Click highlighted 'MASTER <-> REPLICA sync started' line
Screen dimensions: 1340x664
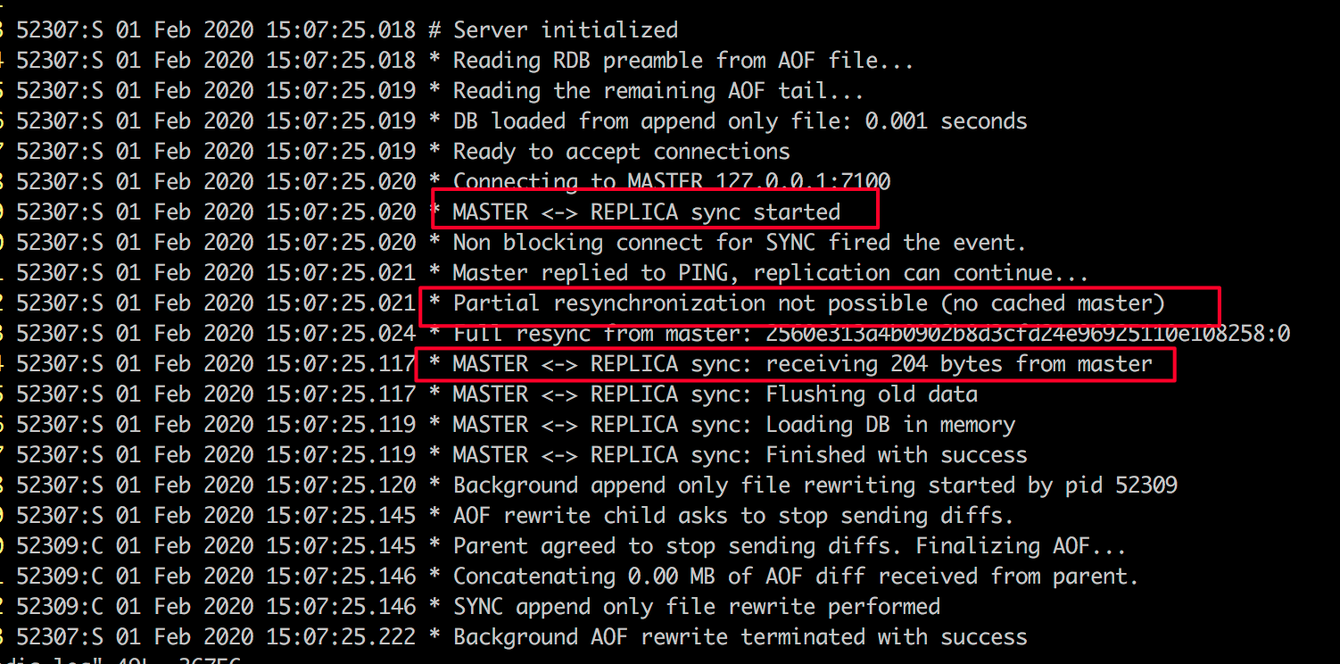point(646,212)
